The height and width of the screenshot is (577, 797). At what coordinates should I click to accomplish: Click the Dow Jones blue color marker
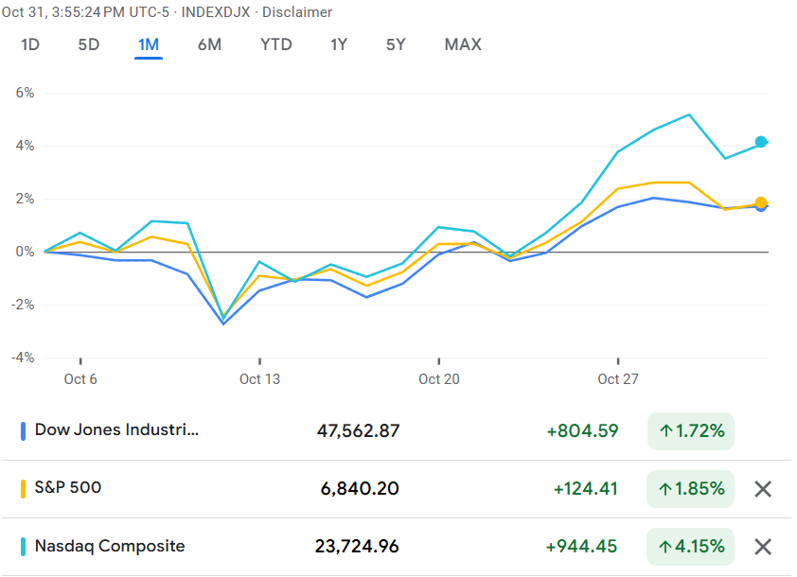point(23,431)
